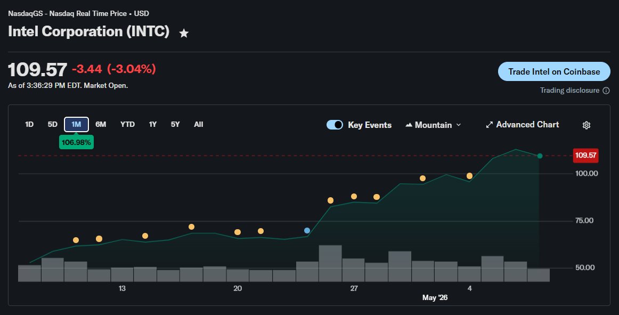
Task: Click the May '26 axis label
Action: click(x=435, y=297)
